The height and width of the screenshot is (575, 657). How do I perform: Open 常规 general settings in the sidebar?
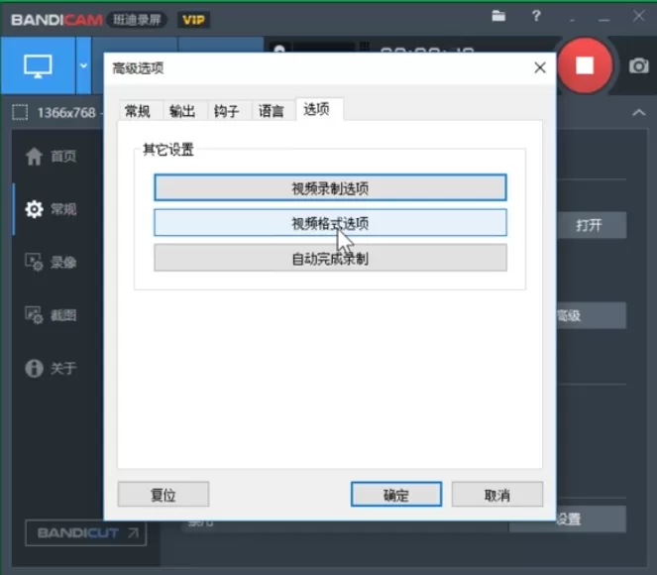click(52, 209)
